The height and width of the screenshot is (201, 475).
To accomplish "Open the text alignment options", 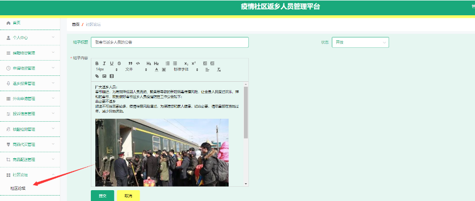I will click(x=207, y=70).
